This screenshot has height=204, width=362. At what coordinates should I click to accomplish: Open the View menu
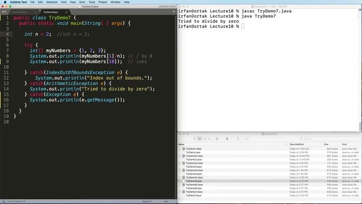pyautogui.click(x=73, y=2)
